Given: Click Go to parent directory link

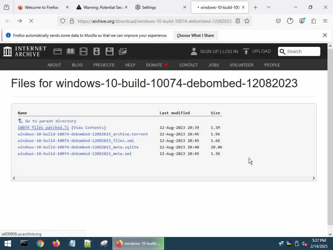Looking at the screenshot, I should [x=50, y=121].
